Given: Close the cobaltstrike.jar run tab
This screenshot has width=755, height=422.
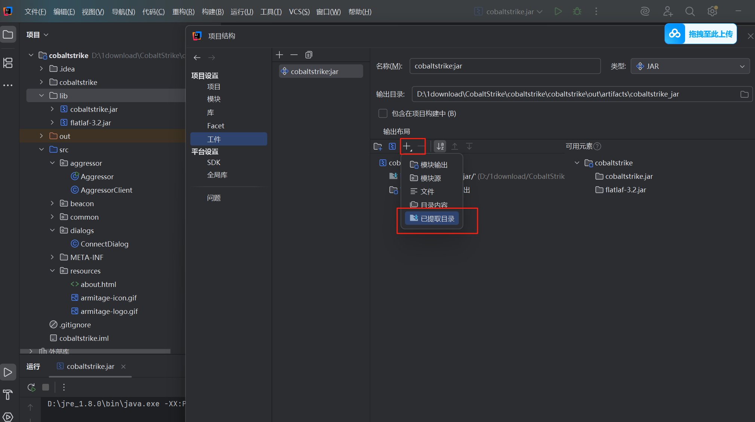Looking at the screenshot, I should pyautogui.click(x=123, y=367).
